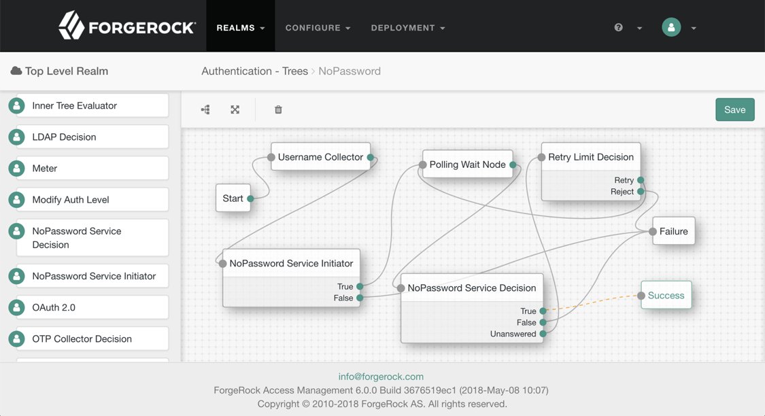This screenshot has width=765, height=416.
Task: Click Decision True outcome connector
Action: 543,311
